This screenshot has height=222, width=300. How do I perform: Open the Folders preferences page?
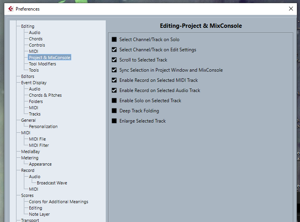36,101
